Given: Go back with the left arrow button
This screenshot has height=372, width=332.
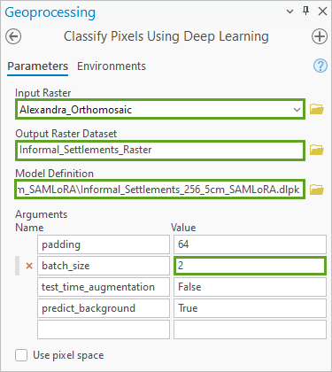Looking at the screenshot, I should click(13, 36).
